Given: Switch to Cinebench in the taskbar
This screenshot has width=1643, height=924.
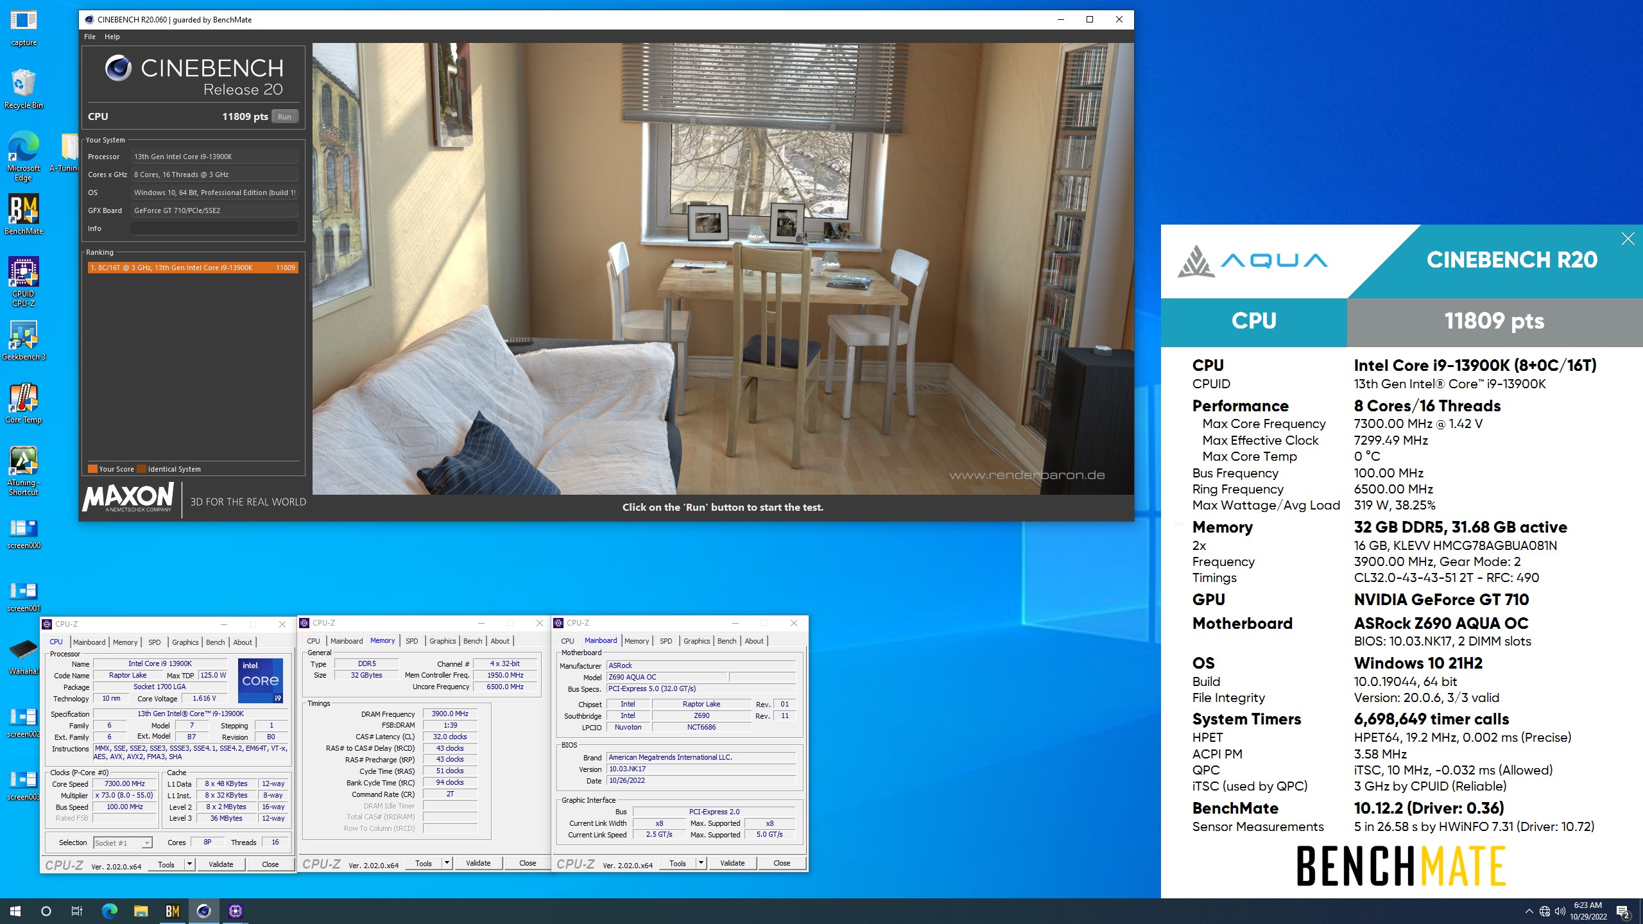Looking at the screenshot, I should click(204, 911).
